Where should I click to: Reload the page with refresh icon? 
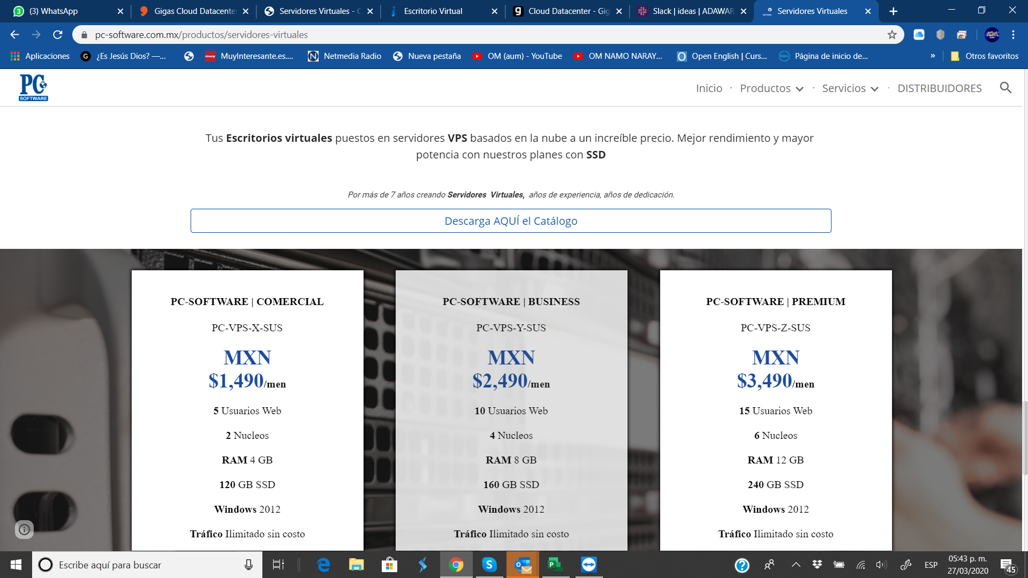pos(58,35)
